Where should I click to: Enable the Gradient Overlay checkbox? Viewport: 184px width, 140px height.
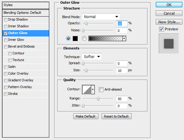pos(6,80)
